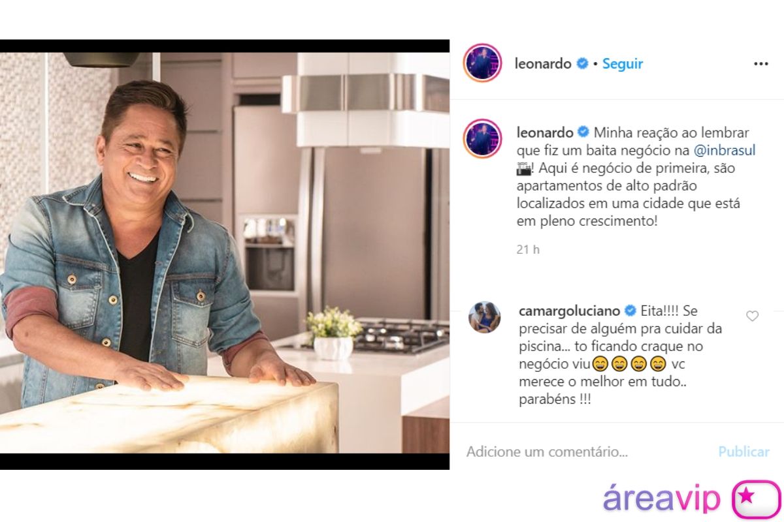
Task: Click the Seguir follow button
Action: pyautogui.click(x=623, y=64)
